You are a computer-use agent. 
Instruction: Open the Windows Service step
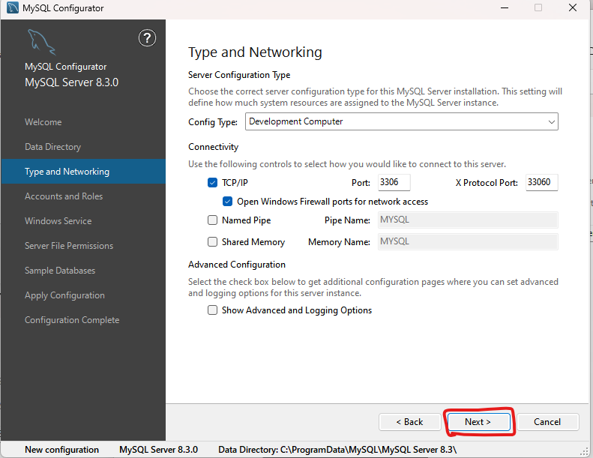(x=58, y=221)
